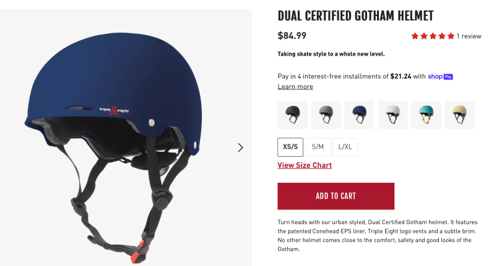Open the View Size Chart link
Image resolution: width=494 pixels, height=266 pixels.
(x=305, y=165)
